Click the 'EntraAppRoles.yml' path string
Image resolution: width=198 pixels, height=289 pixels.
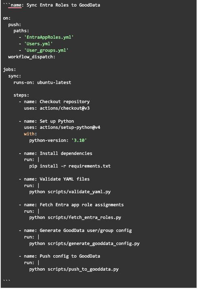pyautogui.click(x=49, y=37)
